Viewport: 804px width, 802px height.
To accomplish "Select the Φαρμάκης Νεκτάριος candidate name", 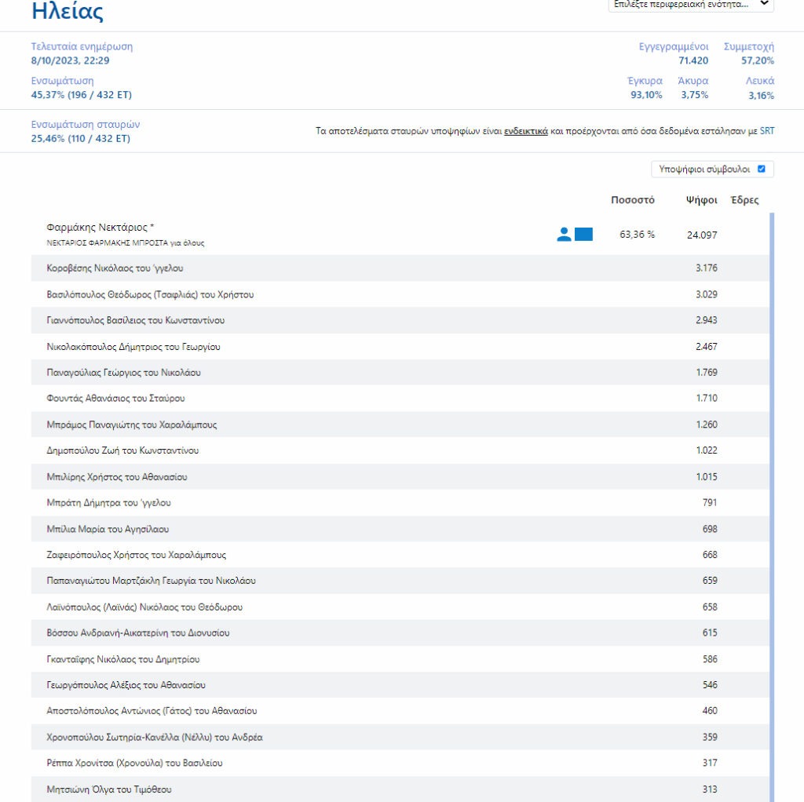I will (x=100, y=227).
